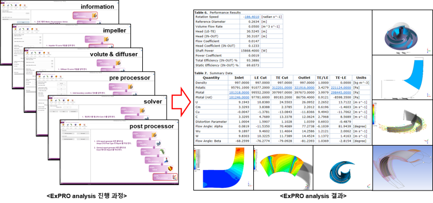Click Stop button in solver window
Screen dimensions: 433x203
coord(63,112)
